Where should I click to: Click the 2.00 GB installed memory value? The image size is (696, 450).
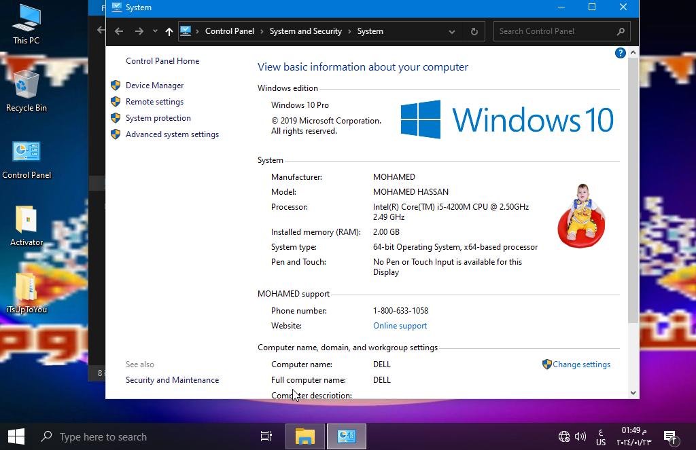click(x=386, y=232)
